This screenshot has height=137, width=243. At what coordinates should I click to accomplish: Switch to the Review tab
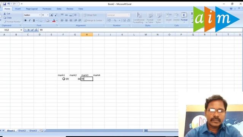(70, 9)
